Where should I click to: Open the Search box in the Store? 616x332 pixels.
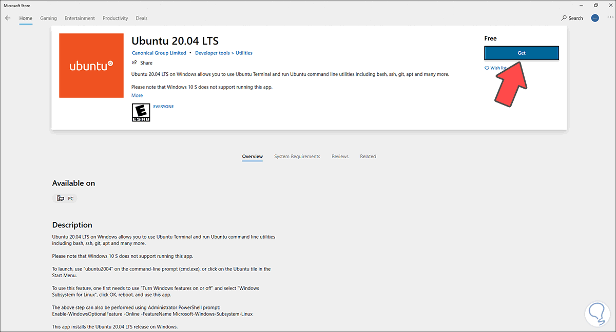point(572,18)
